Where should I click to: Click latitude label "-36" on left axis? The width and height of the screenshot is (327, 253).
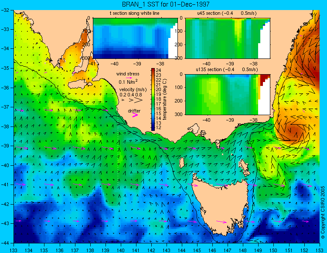coord(5,88)
